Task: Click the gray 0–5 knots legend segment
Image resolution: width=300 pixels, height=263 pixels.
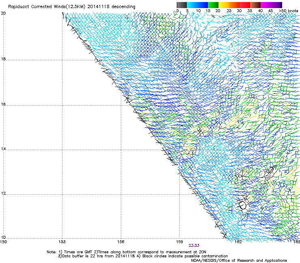Action: click(182, 5)
